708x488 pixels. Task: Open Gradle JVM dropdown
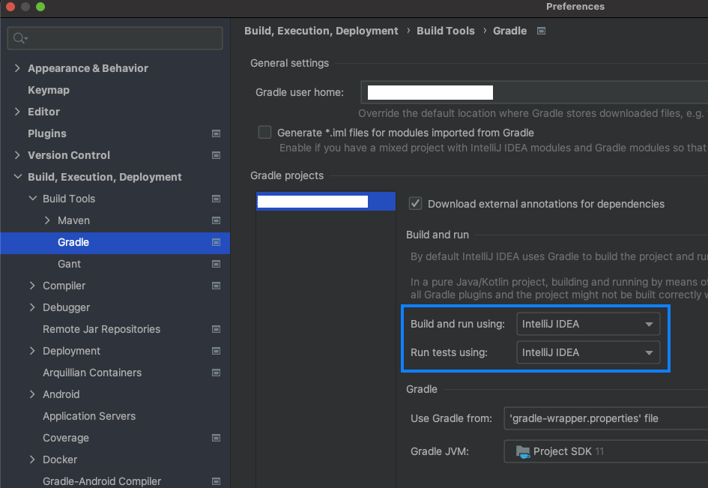(605, 451)
